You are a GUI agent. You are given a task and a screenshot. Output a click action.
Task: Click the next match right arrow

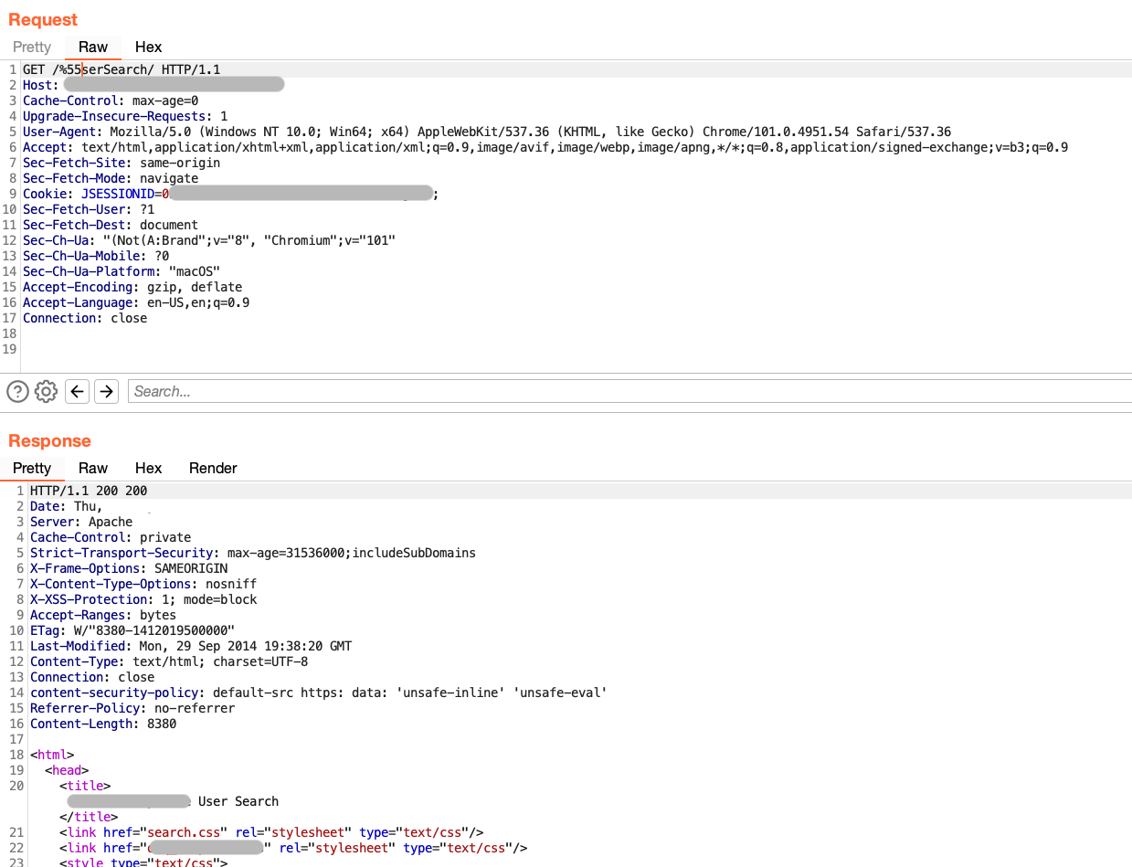pos(106,391)
